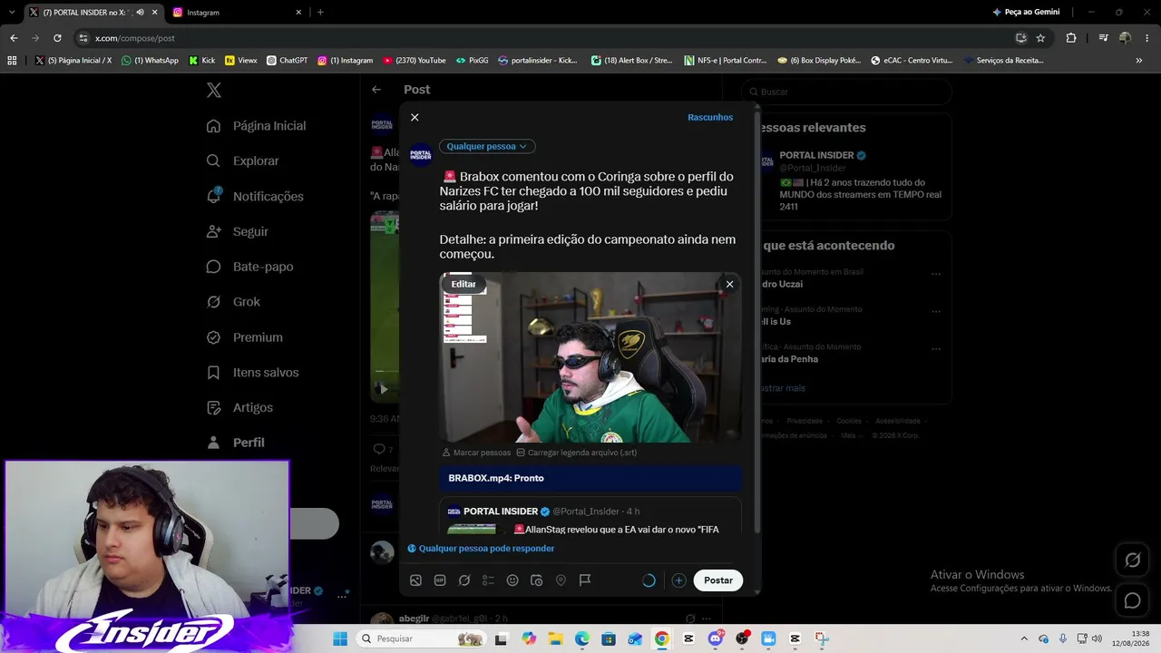Expand the Qualquer pessoa audience dropdown

tap(487, 146)
